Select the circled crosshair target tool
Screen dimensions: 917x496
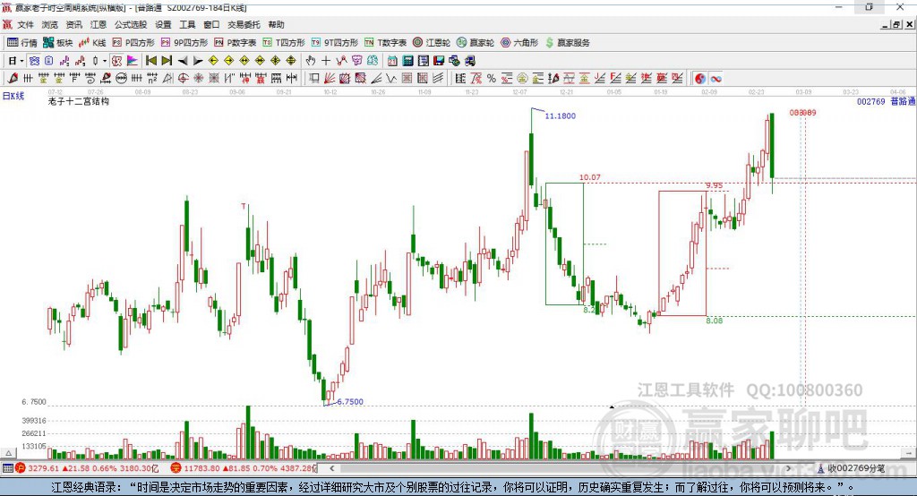pos(183,79)
